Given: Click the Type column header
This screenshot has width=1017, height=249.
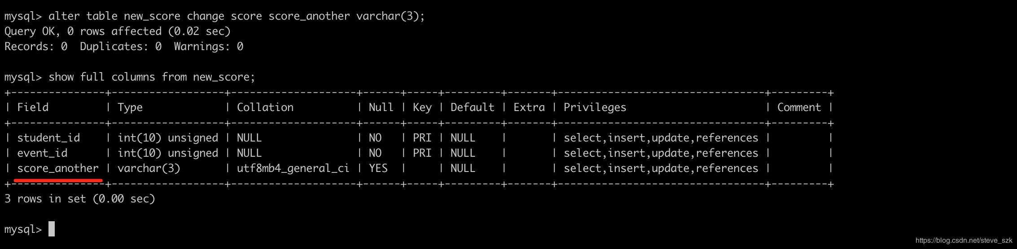Looking at the screenshot, I should 130,107.
